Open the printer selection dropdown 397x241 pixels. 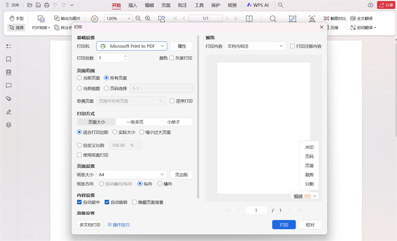pos(132,46)
